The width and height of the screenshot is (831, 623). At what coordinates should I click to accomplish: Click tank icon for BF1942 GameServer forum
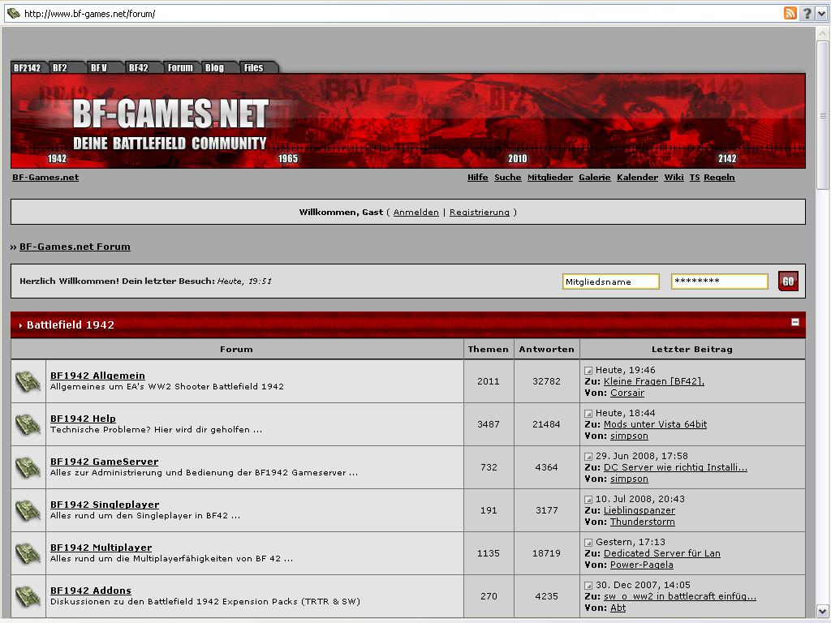[28, 467]
